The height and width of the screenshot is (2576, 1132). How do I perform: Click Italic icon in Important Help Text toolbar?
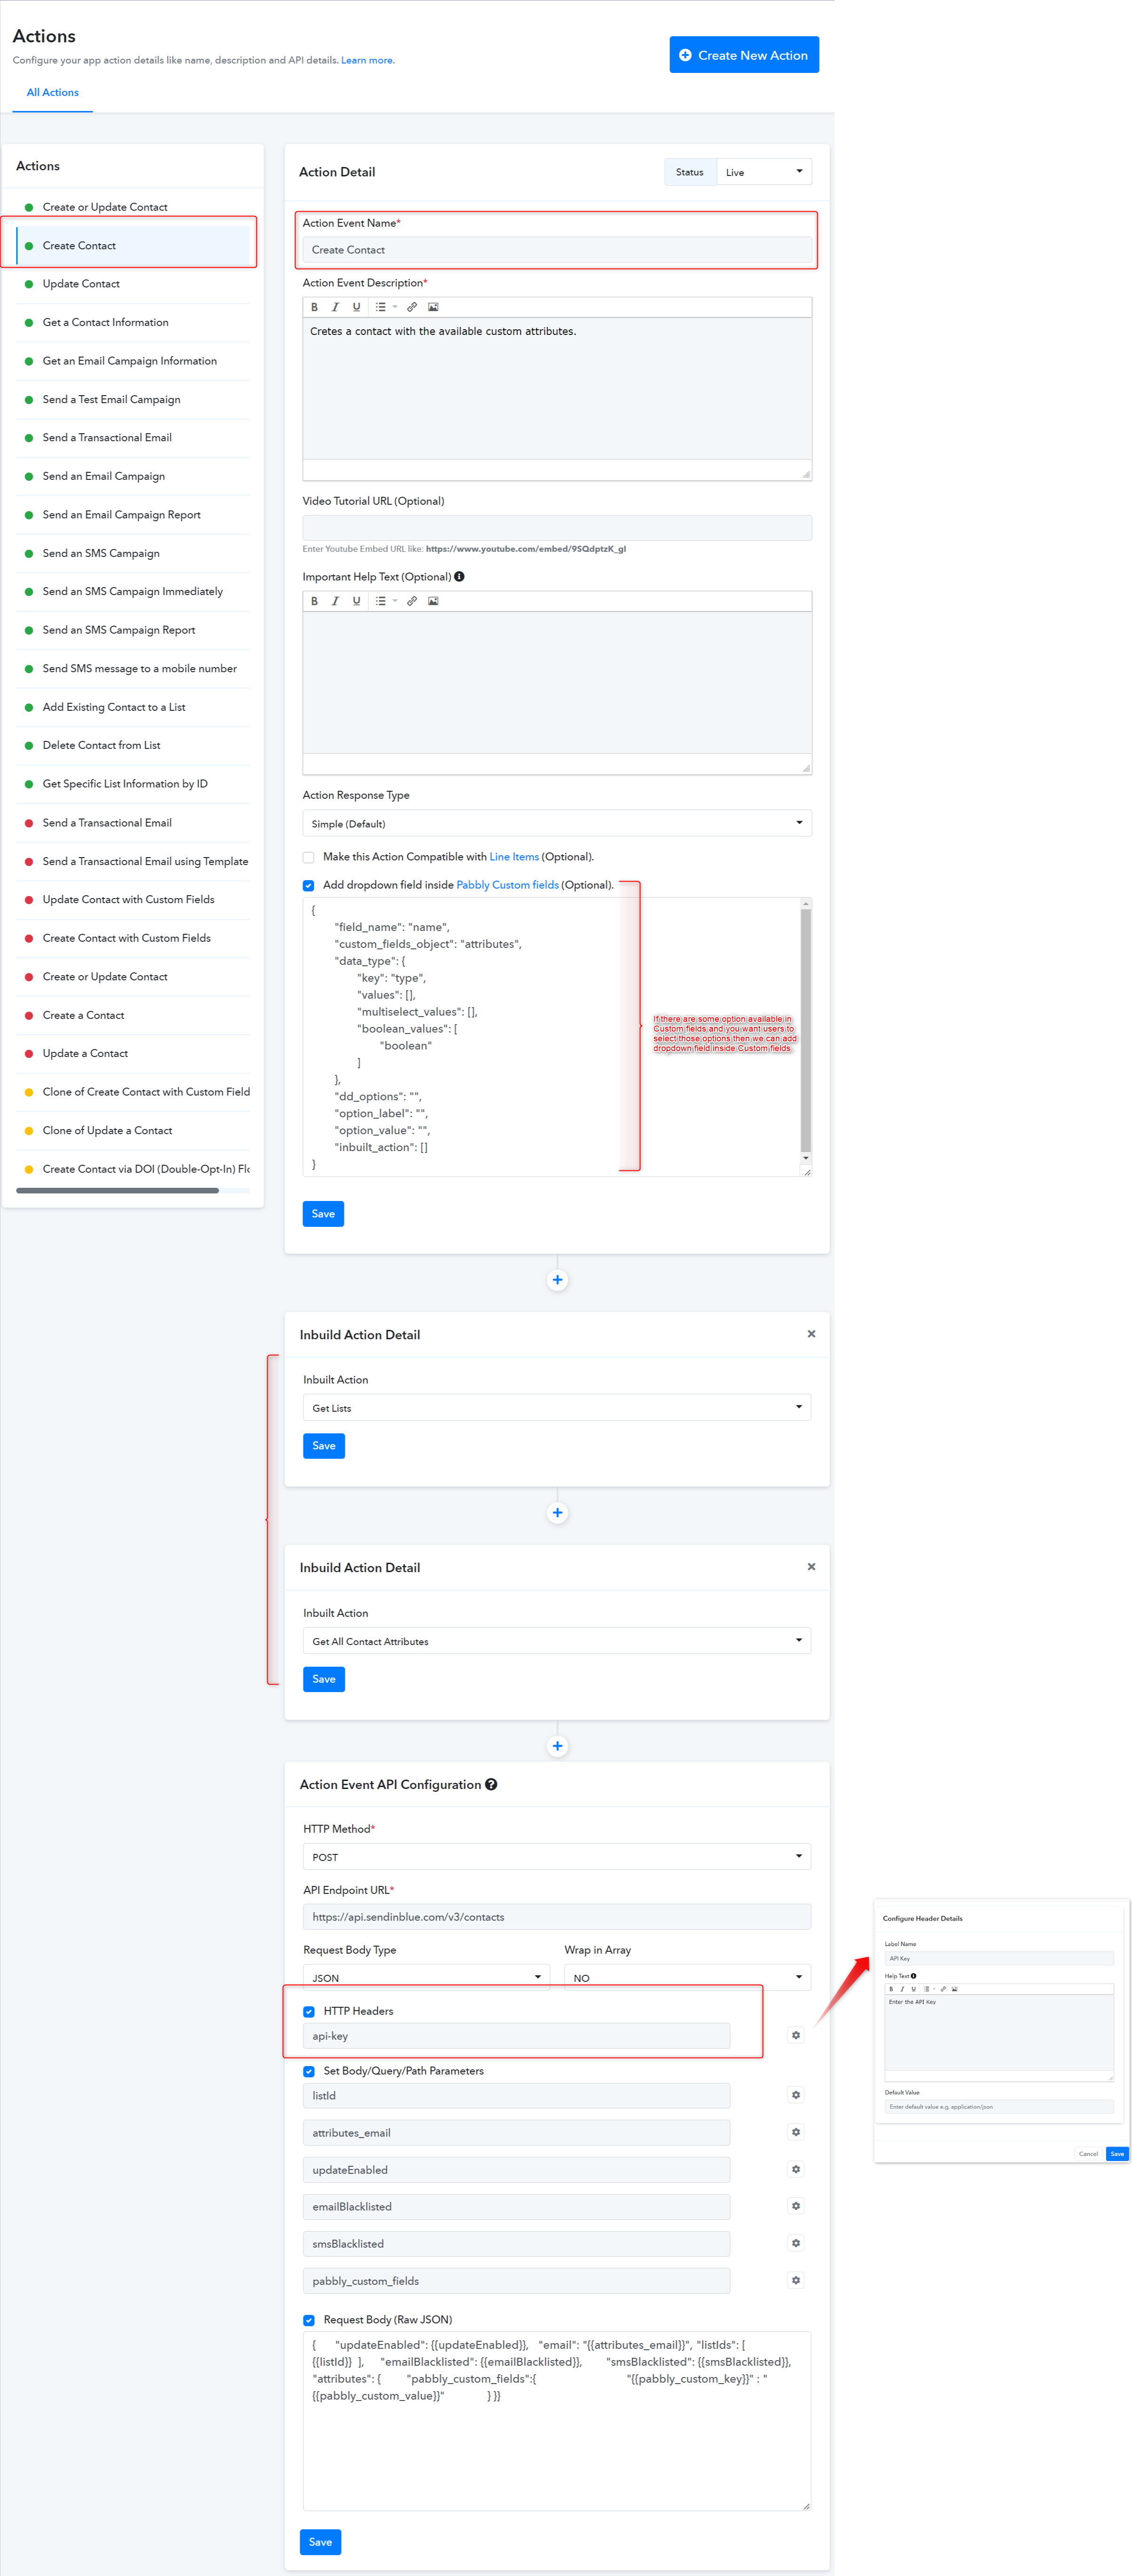pos(335,601)
